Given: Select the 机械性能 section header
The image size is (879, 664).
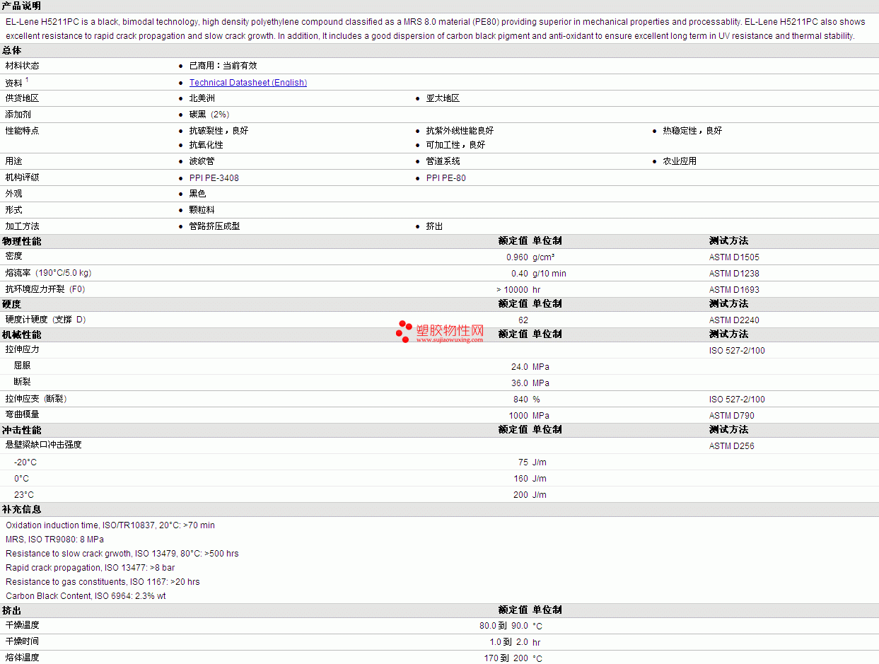Looking at the screenshot, I should [x=22, y=334].
